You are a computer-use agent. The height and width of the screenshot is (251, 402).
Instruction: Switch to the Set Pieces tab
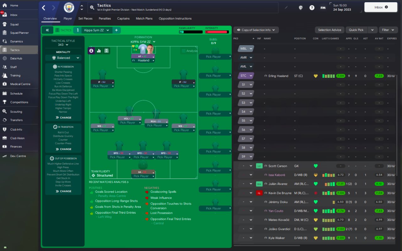85,19
